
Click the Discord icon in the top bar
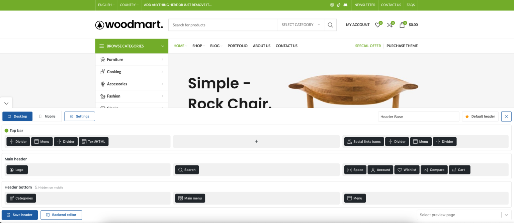point(345,5)
